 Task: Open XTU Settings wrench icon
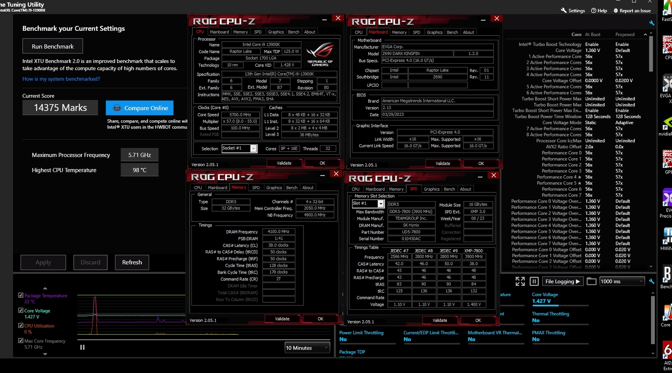click(563, 10)
